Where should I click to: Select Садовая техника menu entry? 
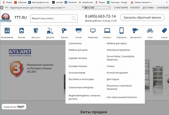click(x=78, y=58)
